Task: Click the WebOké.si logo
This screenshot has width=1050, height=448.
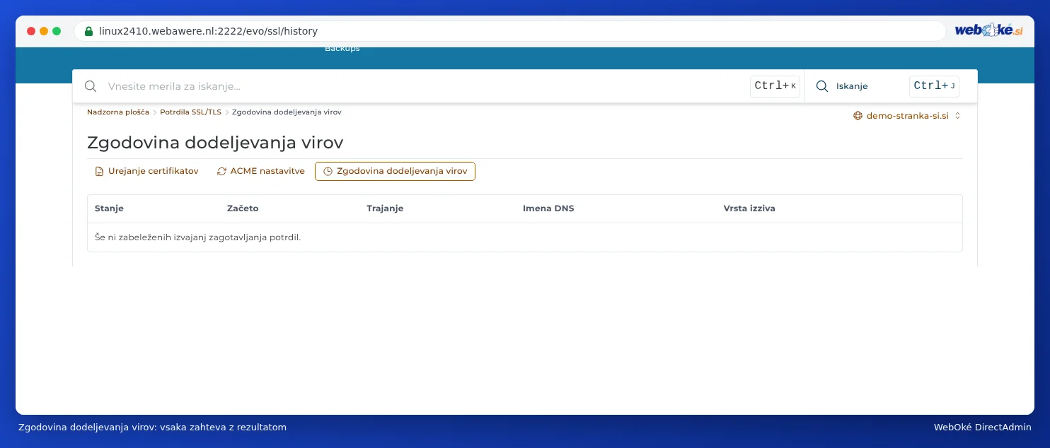Action: [988, 30]
